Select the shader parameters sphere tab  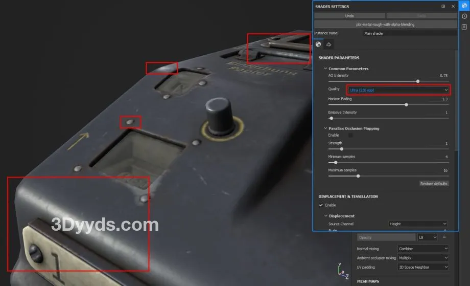click(x=319, y=45)
